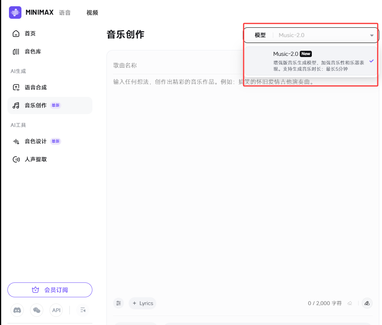This screenshot has width=382, height=325.
Task: Switch to the 语音 tab
Action: coord(65,12)
